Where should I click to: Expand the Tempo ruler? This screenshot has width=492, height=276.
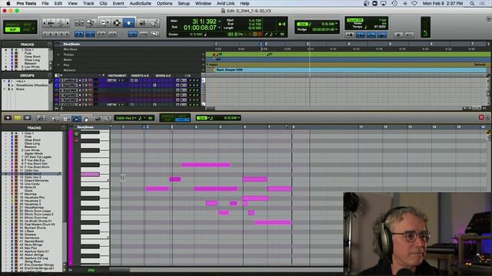(58, 54)
